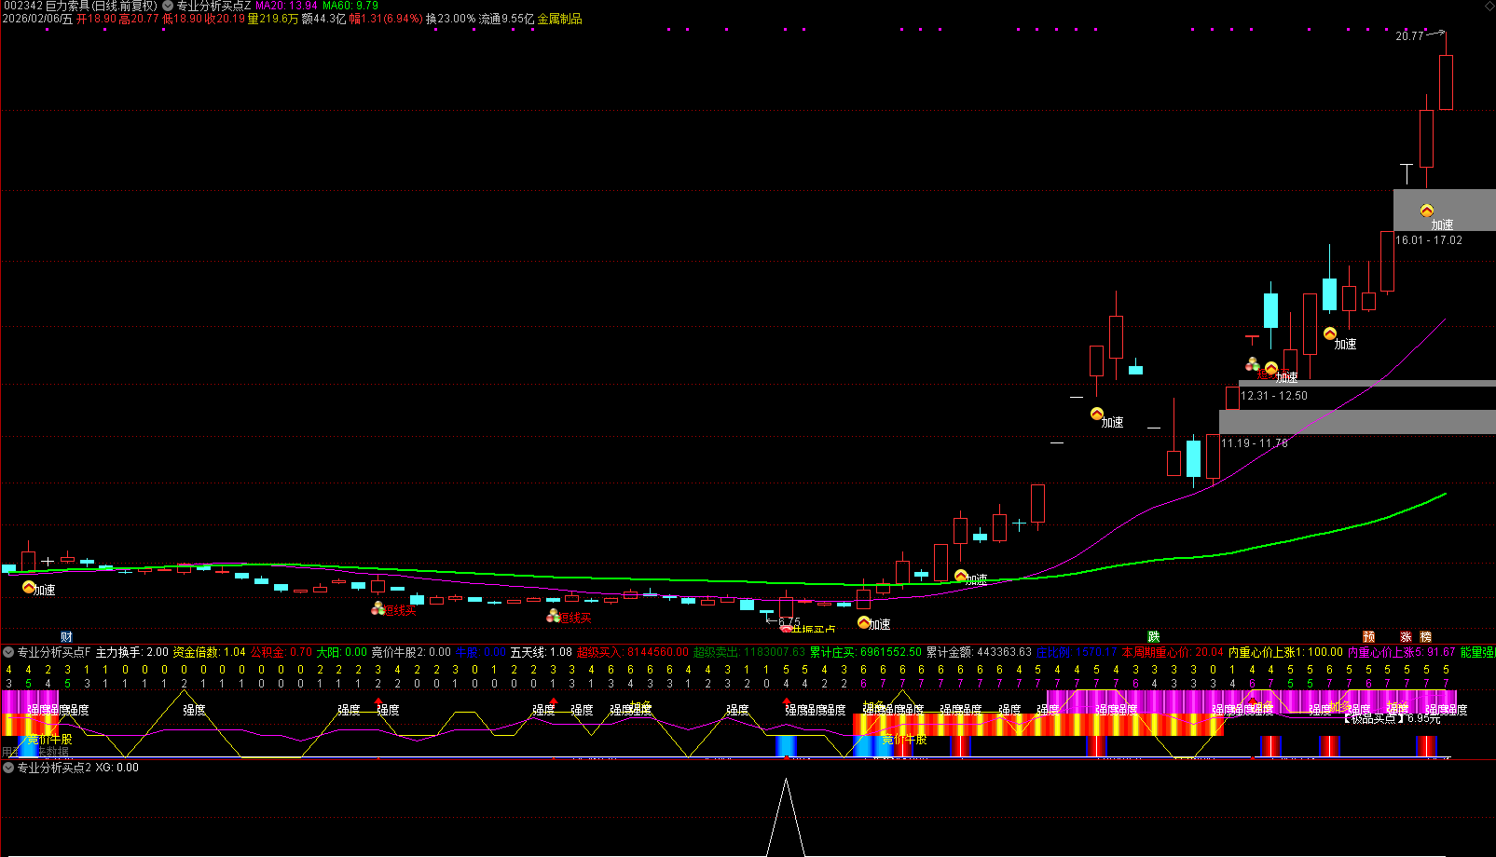This screenshot has height=857, width=1496.
Task: Click the 竞价牛股2: 0.00 indicator value
Action: click(x=411, y=652)
